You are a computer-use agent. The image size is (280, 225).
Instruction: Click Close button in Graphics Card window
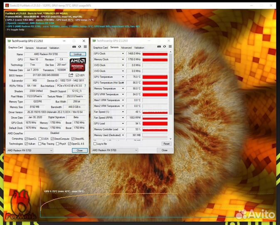(79, 150)
